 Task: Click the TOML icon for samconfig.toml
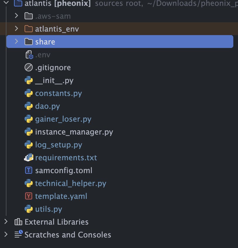pos(28,170)
